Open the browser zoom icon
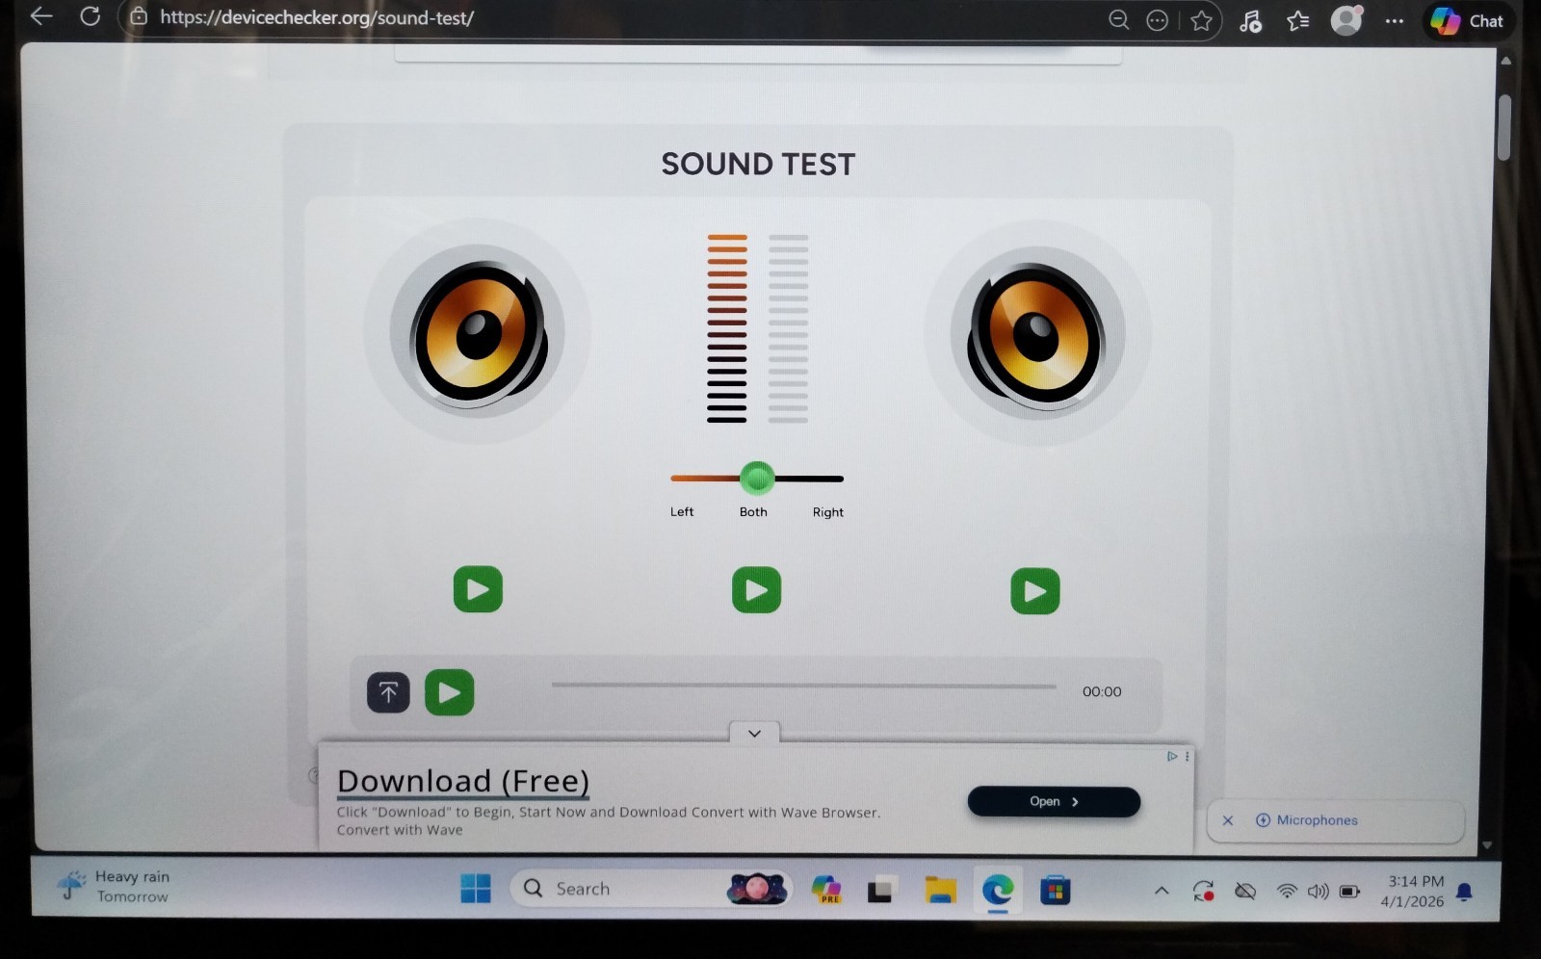 click(1118, 19)
